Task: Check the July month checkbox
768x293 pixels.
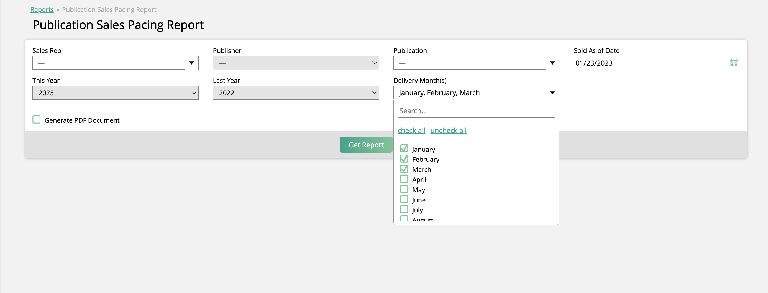Action: (x=404, y=210)
